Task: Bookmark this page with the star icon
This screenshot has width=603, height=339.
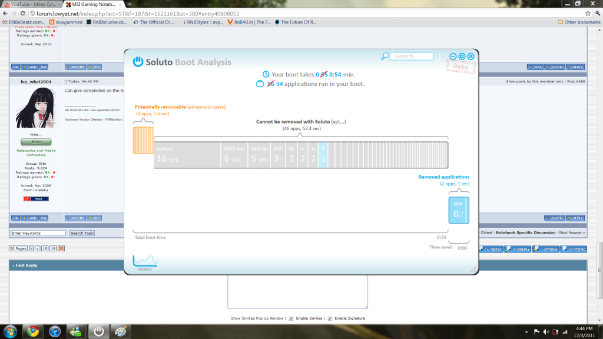Action: point(584,13)
